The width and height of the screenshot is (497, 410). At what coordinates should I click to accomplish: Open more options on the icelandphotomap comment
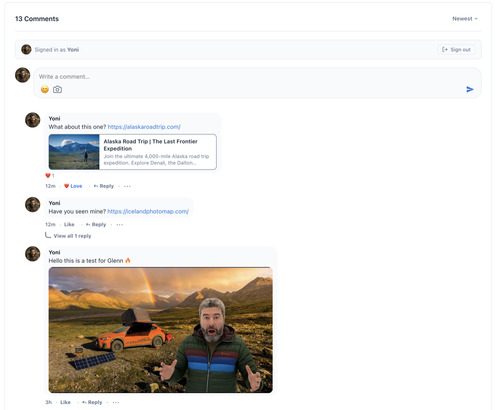pyautogui.click(x=119, y=224)
